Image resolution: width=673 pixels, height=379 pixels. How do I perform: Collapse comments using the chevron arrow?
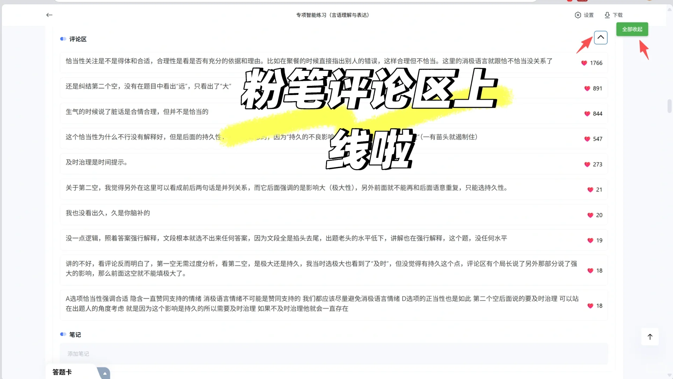coord(601,38)
